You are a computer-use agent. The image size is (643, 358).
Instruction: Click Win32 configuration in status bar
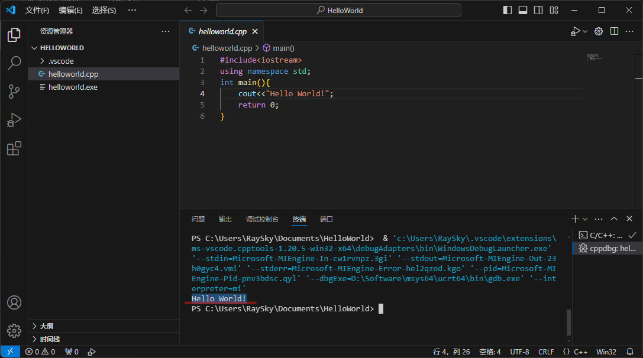(x=606, y=352)
